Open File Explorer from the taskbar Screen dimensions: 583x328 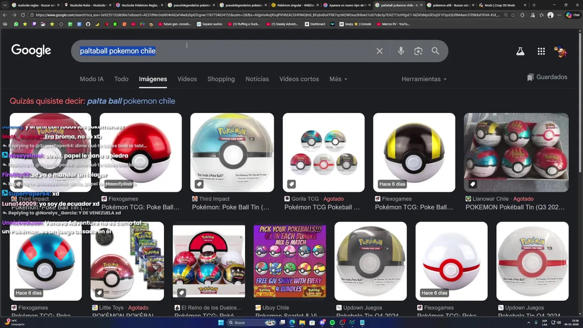(302, 323)
